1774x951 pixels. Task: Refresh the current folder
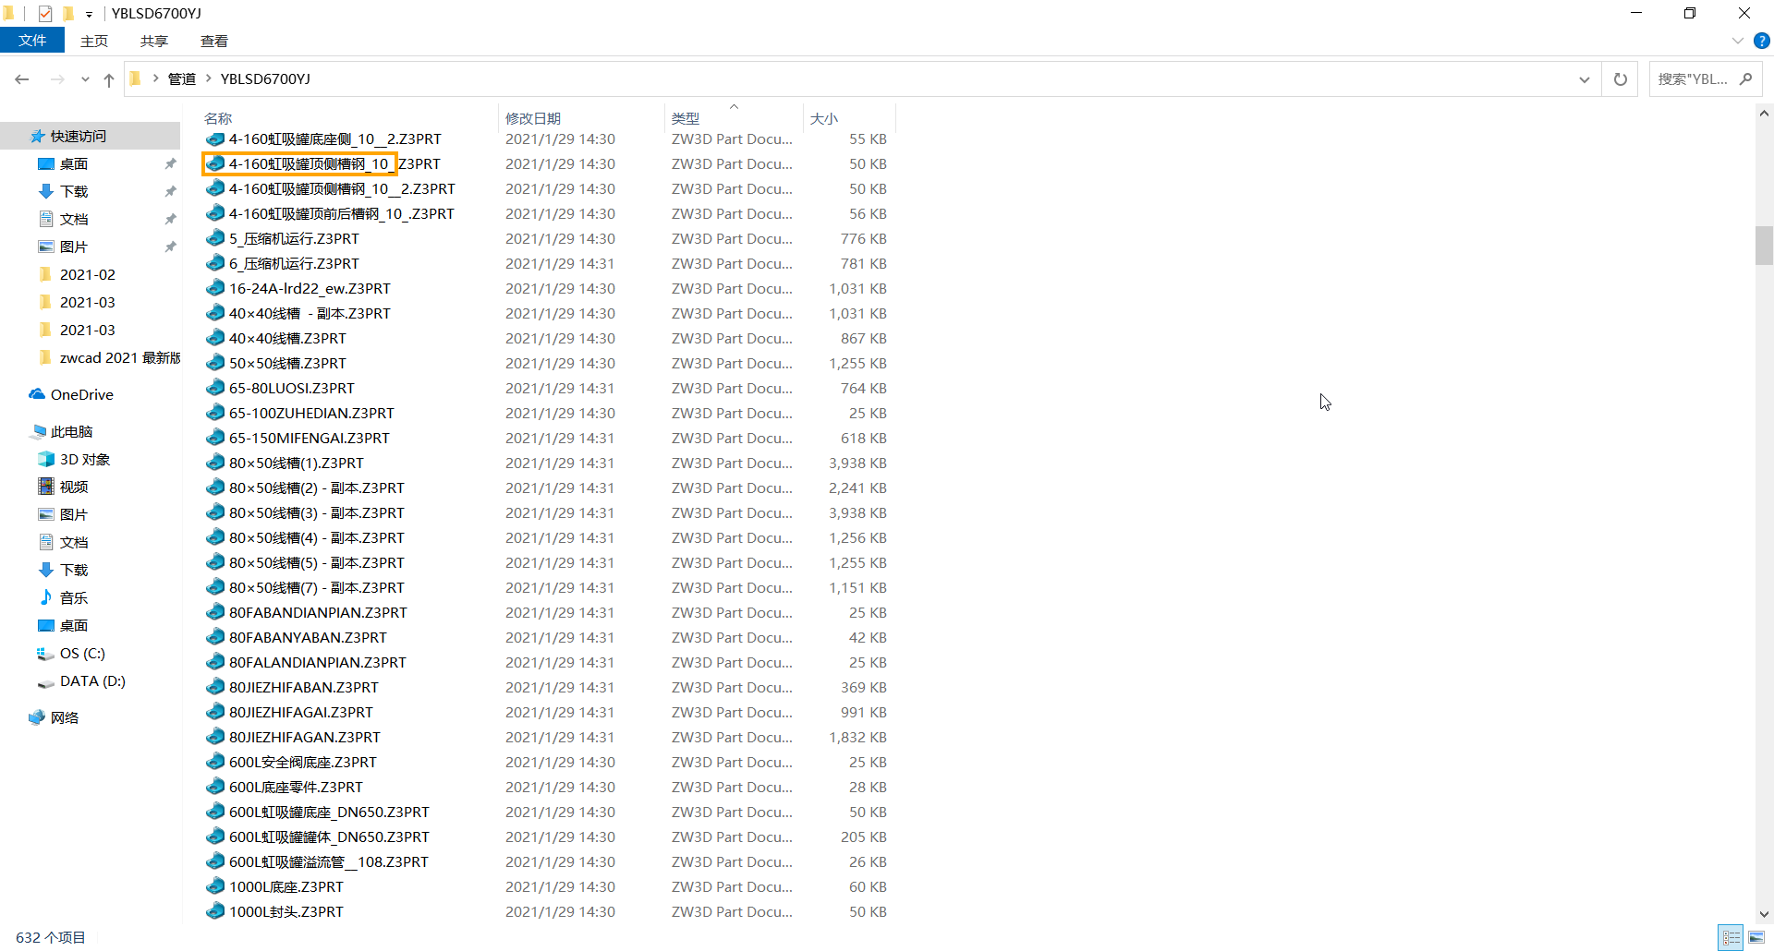pyautogui.click(x=1620, y=79)
